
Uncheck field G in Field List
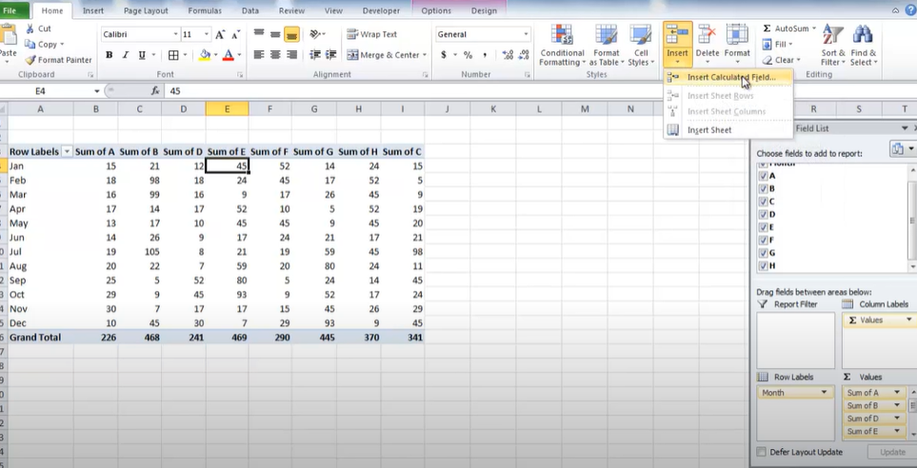763,252
